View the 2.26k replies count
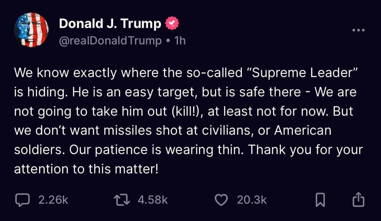The height and width of the screenshot is (221, 381). [x=53, y=200]
